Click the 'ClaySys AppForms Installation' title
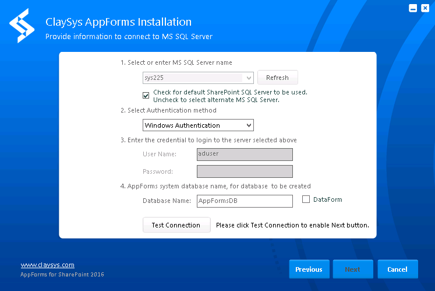 (118, 22)
